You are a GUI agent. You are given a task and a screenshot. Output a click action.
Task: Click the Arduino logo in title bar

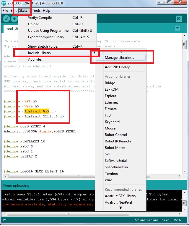(x=4, y=3)
